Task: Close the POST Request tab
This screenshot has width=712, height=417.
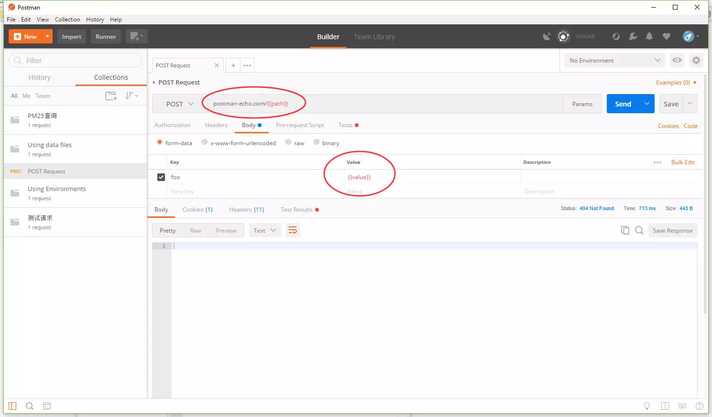Action: point(217,65)
